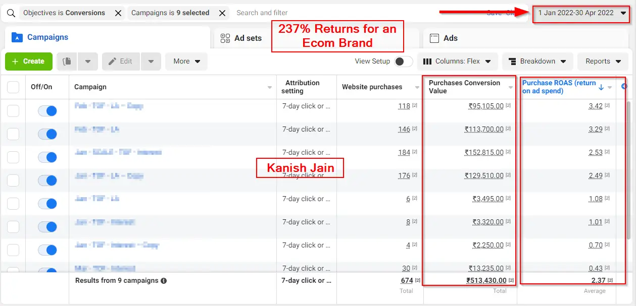Screen dimensions: 636x306
Task: Click the Ad sets grid icon
Action: pos(225,38)
